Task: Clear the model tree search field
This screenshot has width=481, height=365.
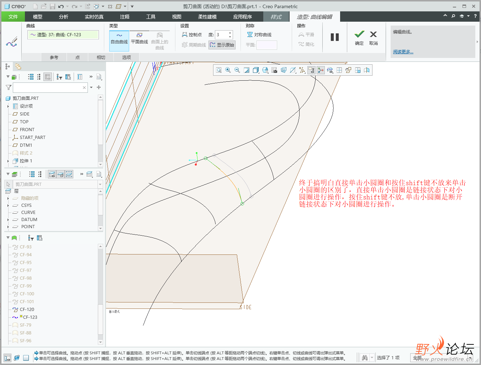Action: (84, 87)
